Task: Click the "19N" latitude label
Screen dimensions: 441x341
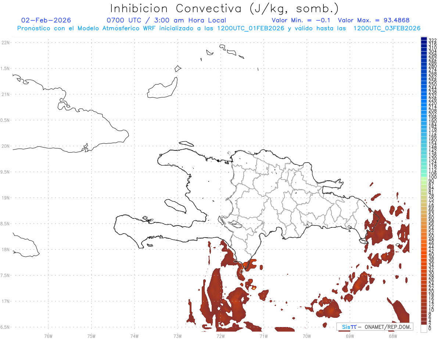Action: (5, 198)
